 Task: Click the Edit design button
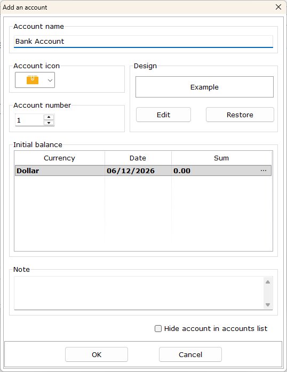[163, 115]
